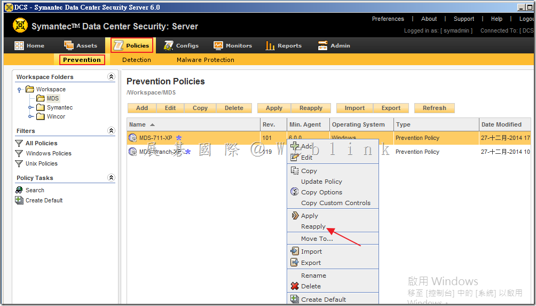Choose Move To... in context menu
Image resolution: width=536 pixels, height=306 pixels.
click(x=333, y=239)
